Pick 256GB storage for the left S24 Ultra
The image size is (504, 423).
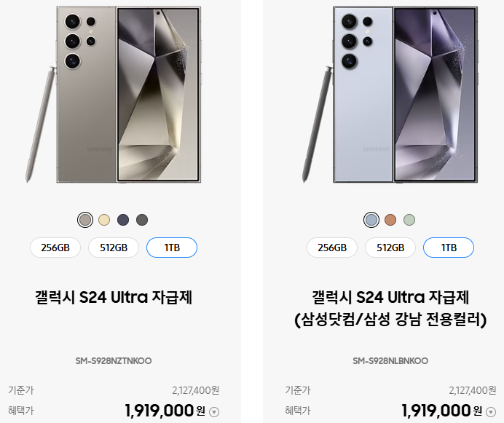[x=55, y=248]
